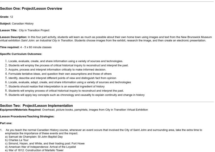Click the Section Two: Project/Lesson Implementation heading

[37, 106]
